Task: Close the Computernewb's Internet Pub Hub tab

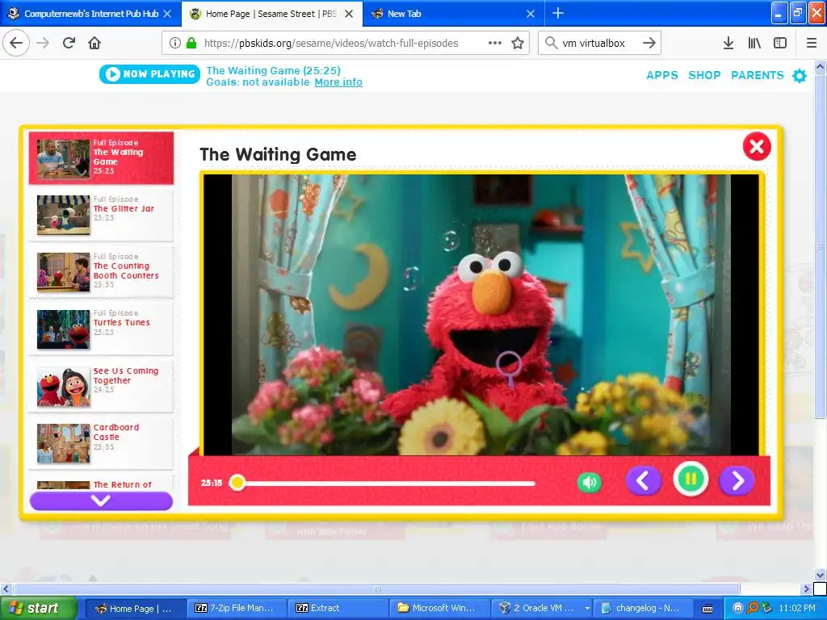Action: point(167,14)
